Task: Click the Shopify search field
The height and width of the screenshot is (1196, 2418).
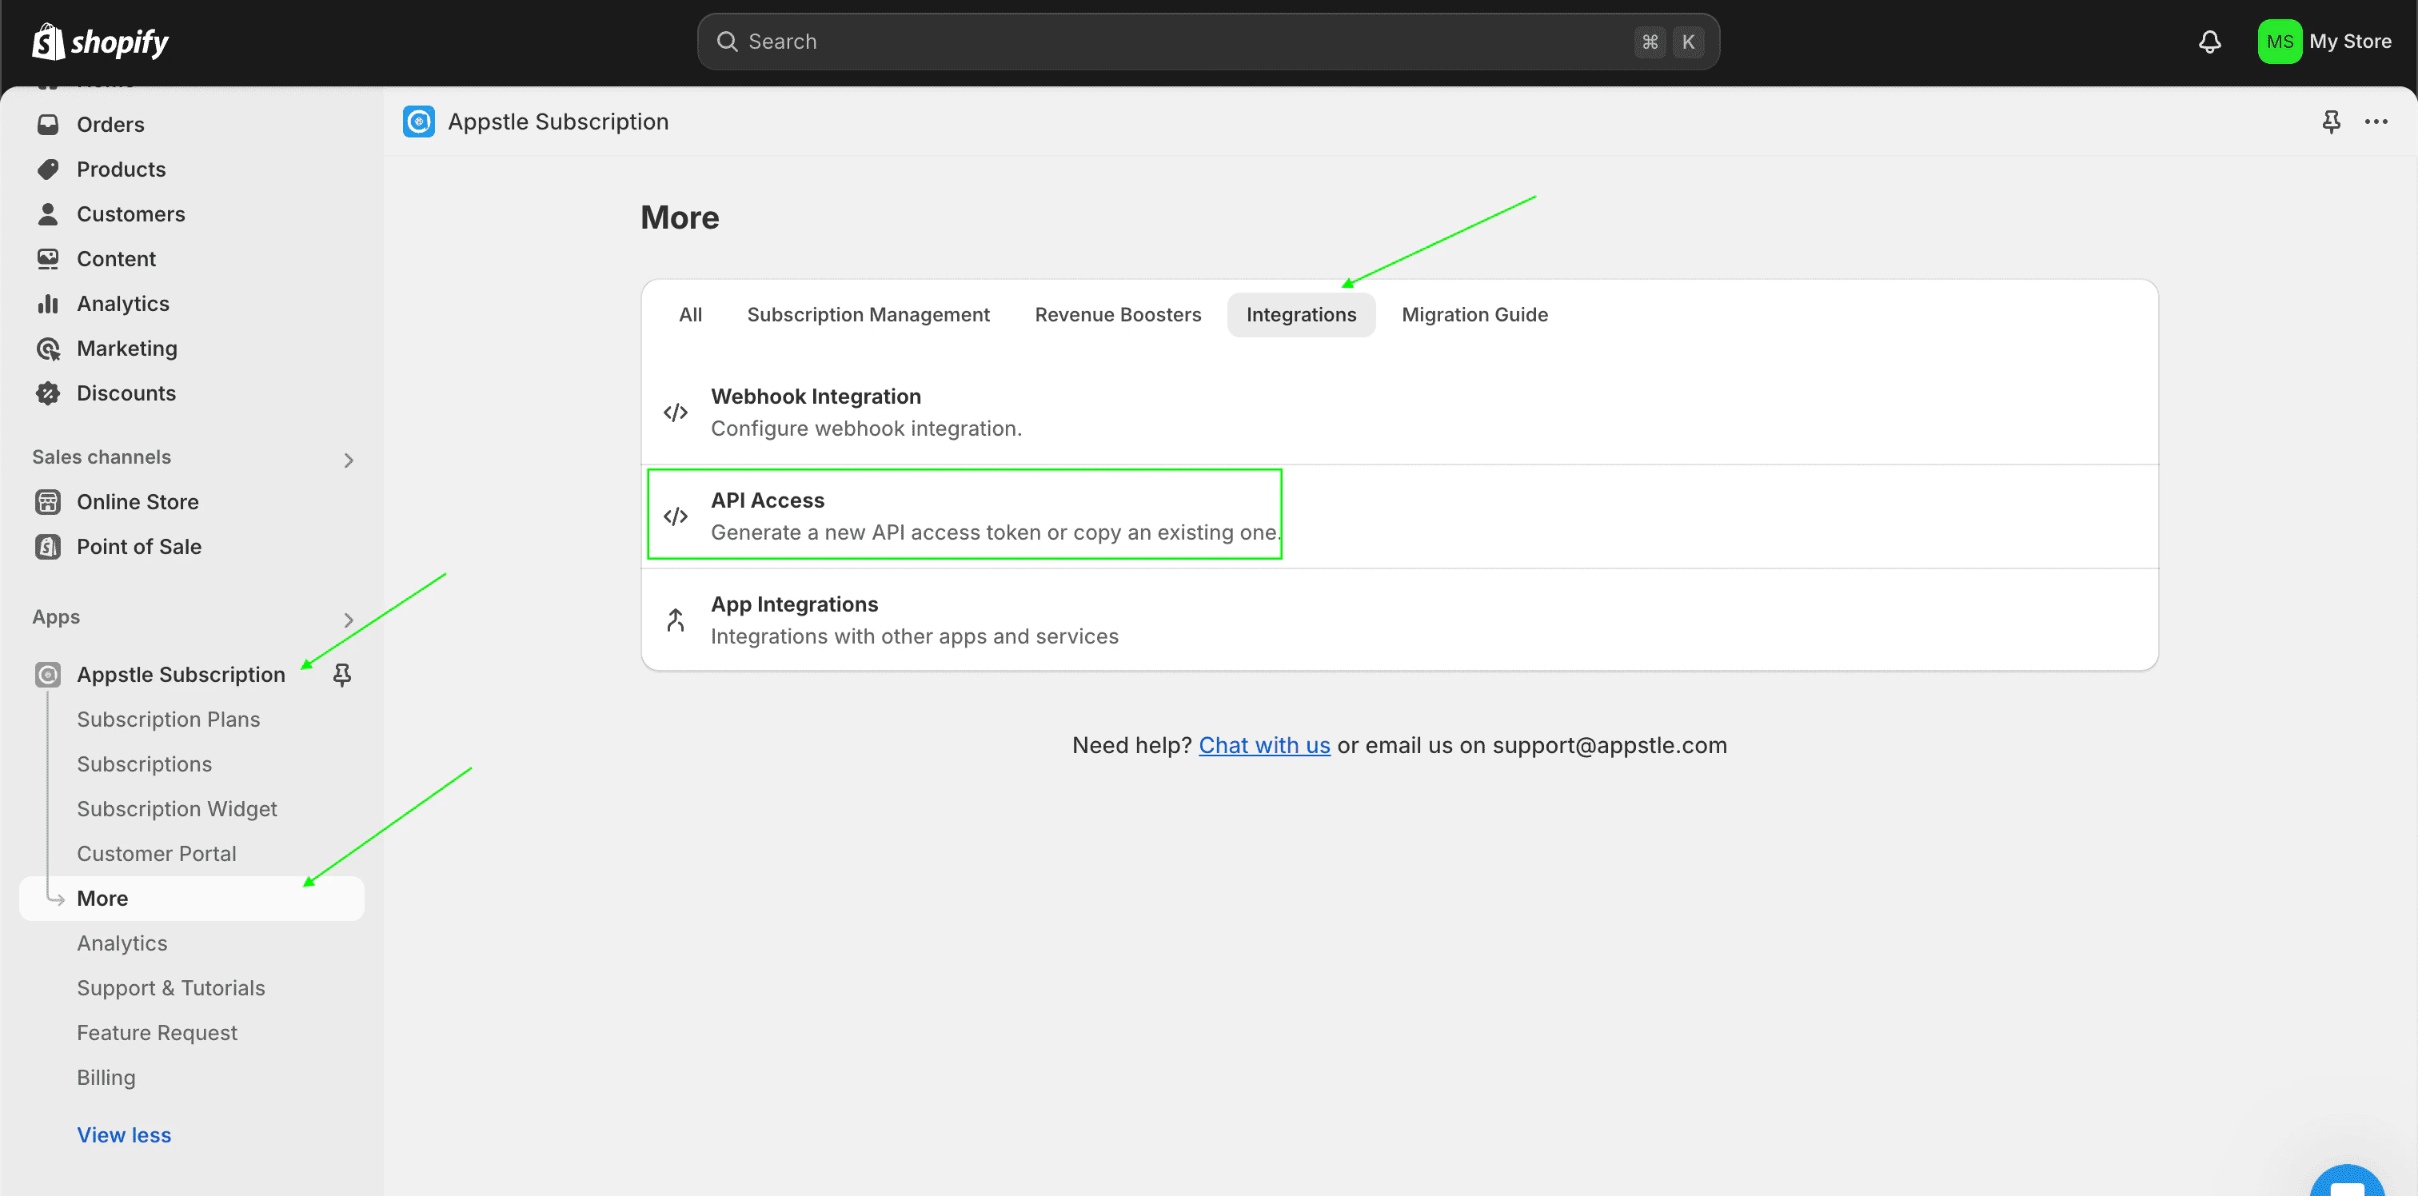Action: pyautogui.click(x=1207, y=42)
